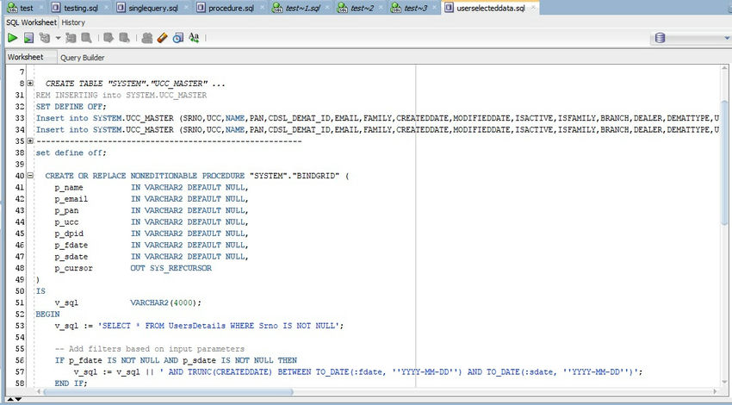Close the userselecteddata.sql tab

(533, 8)
